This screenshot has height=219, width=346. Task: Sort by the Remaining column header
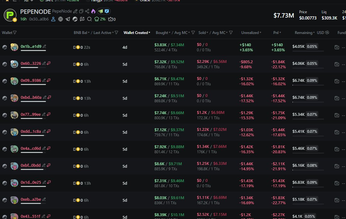(x=304, y=33)
